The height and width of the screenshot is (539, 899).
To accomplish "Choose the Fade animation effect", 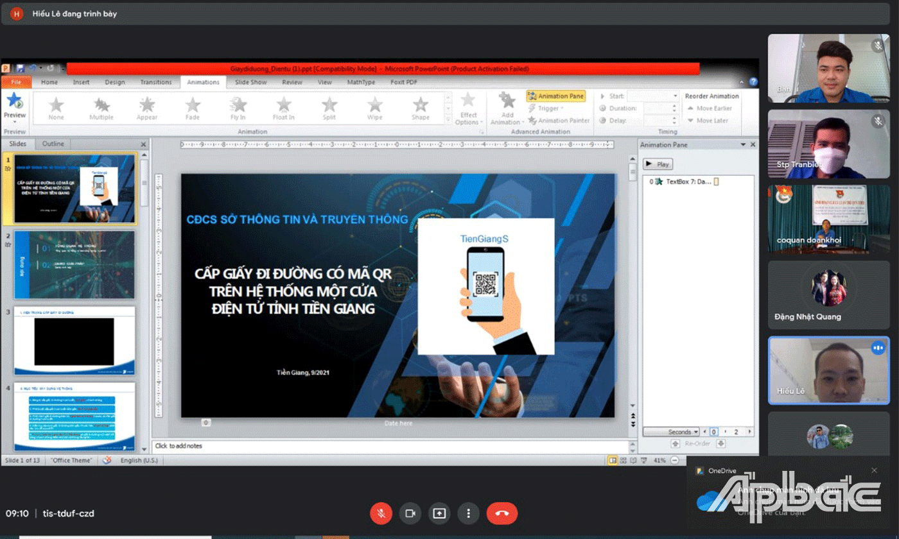I will point(193,108).
